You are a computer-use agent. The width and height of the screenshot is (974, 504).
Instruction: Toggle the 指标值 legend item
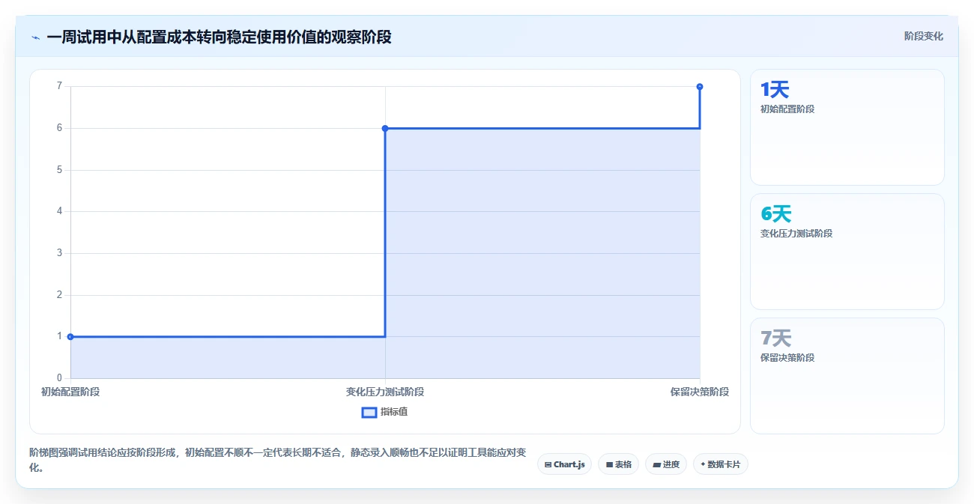pos(384,412)
